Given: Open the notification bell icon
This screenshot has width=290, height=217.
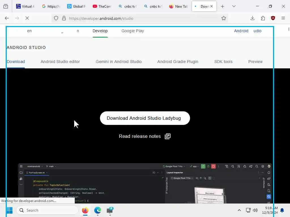Looking at the screenshot, I should click(282, 210).
